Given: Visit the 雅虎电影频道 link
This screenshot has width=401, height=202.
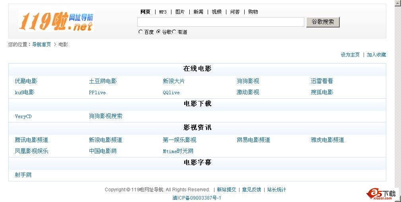Looking at the screenshot, I should click(x=327, y=140).
